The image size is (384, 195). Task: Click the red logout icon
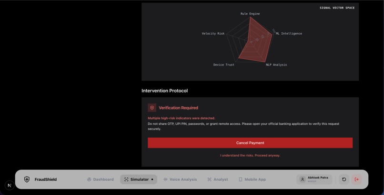356,179
